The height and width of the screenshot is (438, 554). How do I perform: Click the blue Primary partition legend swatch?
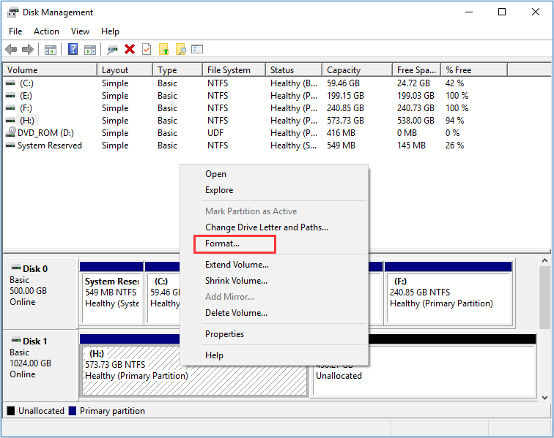click(73, 411)
